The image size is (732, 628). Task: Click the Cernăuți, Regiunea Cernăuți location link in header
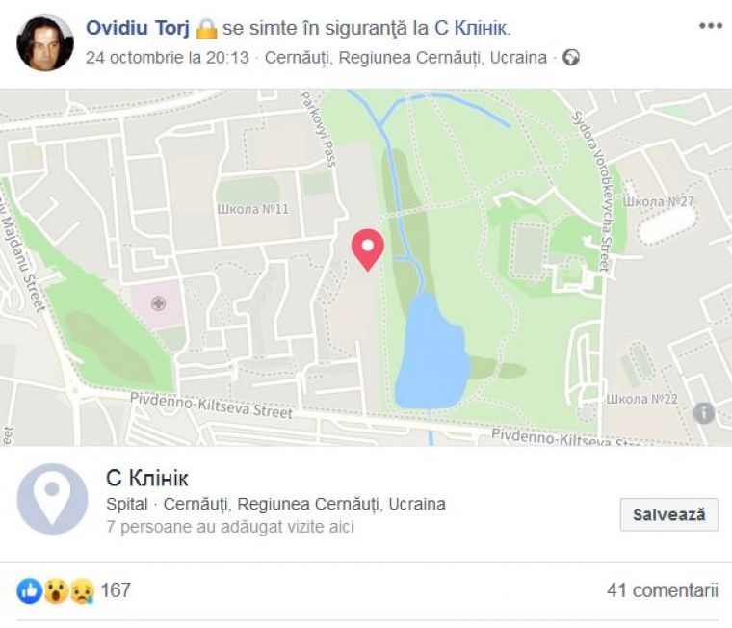click(x=405, y=58)
